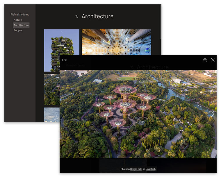221x179 pixels.
Task: Follow the Unsplash link in caption
Action: click(x=151, y=169)
